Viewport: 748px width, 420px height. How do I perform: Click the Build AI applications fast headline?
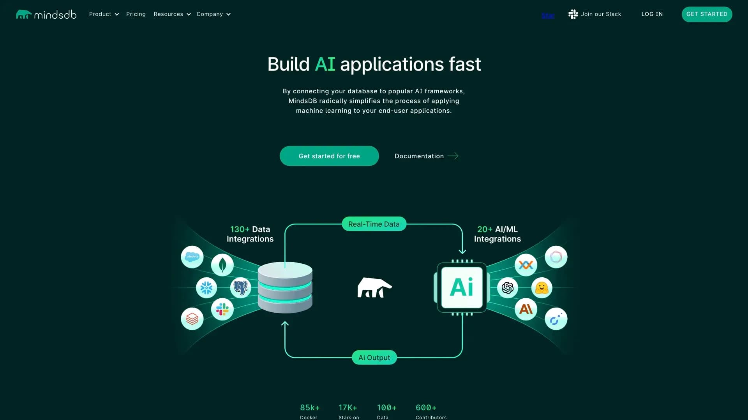click(374, 64)
